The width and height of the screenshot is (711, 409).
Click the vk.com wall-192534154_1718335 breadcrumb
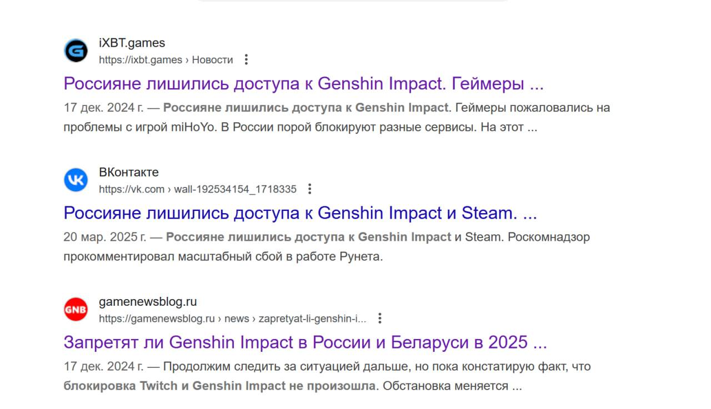[x=198, y=189]
